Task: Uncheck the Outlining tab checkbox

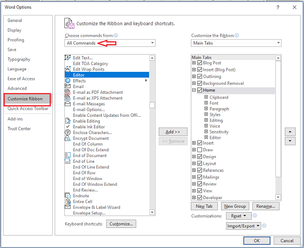Action: point(199,77)
